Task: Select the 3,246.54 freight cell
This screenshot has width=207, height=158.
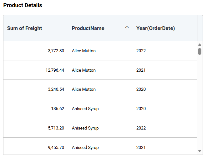Action: (x=56, y=89)
